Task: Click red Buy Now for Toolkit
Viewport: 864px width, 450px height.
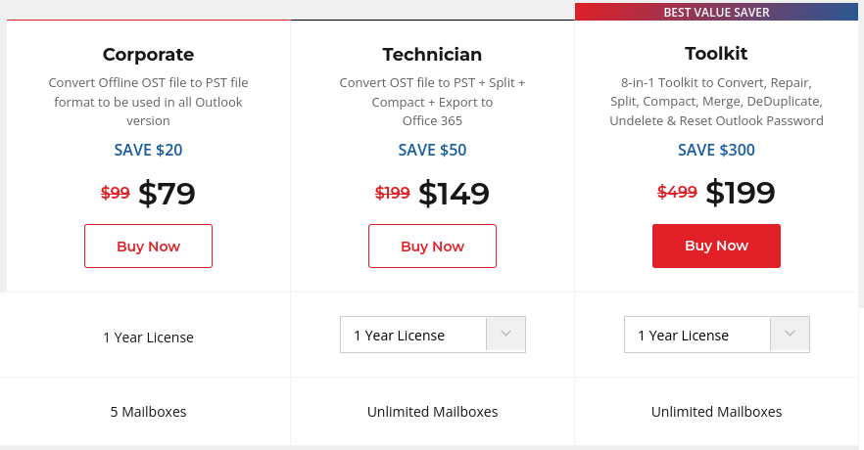Action: tap(716, 246)
